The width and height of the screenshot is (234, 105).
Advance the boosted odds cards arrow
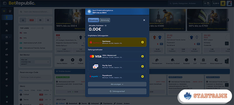227,85
